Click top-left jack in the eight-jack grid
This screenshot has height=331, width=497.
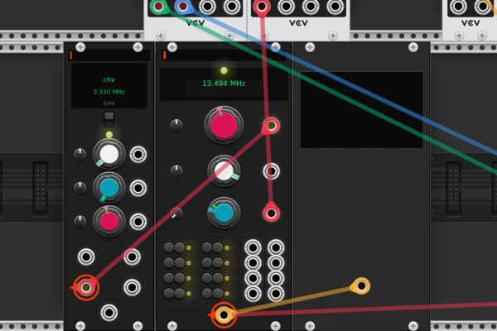coord(253,247)
